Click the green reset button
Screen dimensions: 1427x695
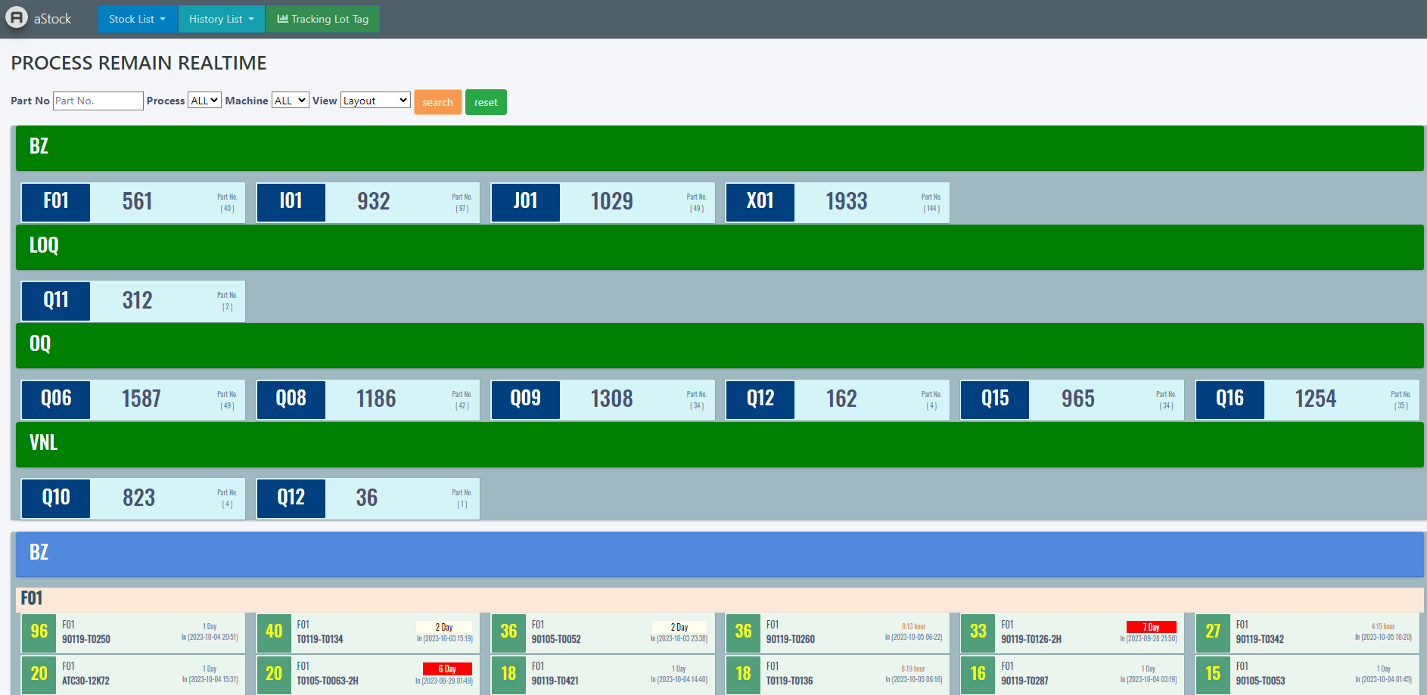click(x=486, y=102)
